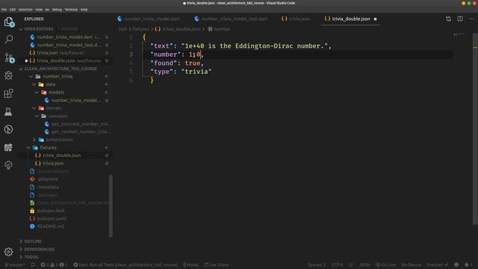Collapse the Open Editors section
478x269 pixels.
(x=21, y=29)
